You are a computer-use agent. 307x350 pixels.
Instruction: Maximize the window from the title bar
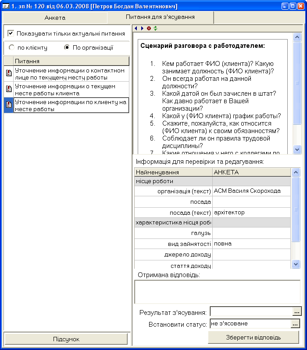[x=293, y=6]
